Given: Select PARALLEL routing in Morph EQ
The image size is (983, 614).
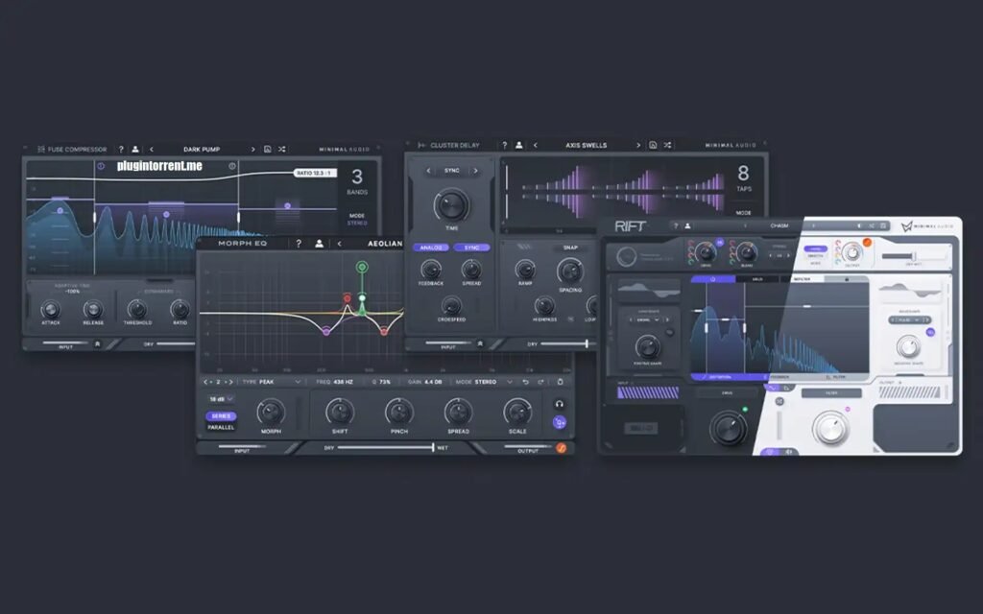Looking at the screenshot, I should click(222, 427).
